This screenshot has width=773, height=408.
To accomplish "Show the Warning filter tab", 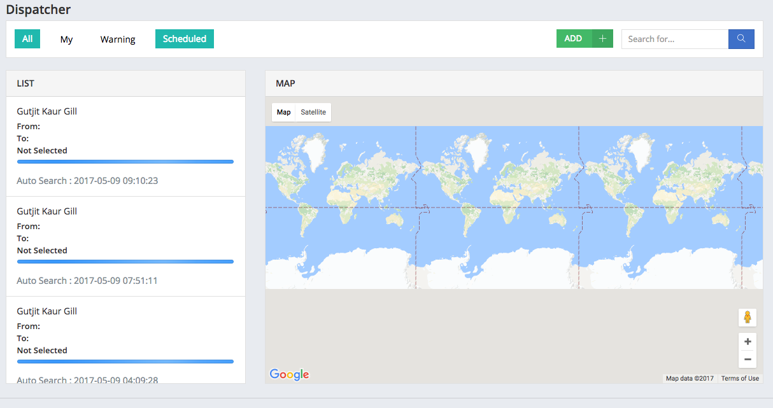I will coord(118,39).
